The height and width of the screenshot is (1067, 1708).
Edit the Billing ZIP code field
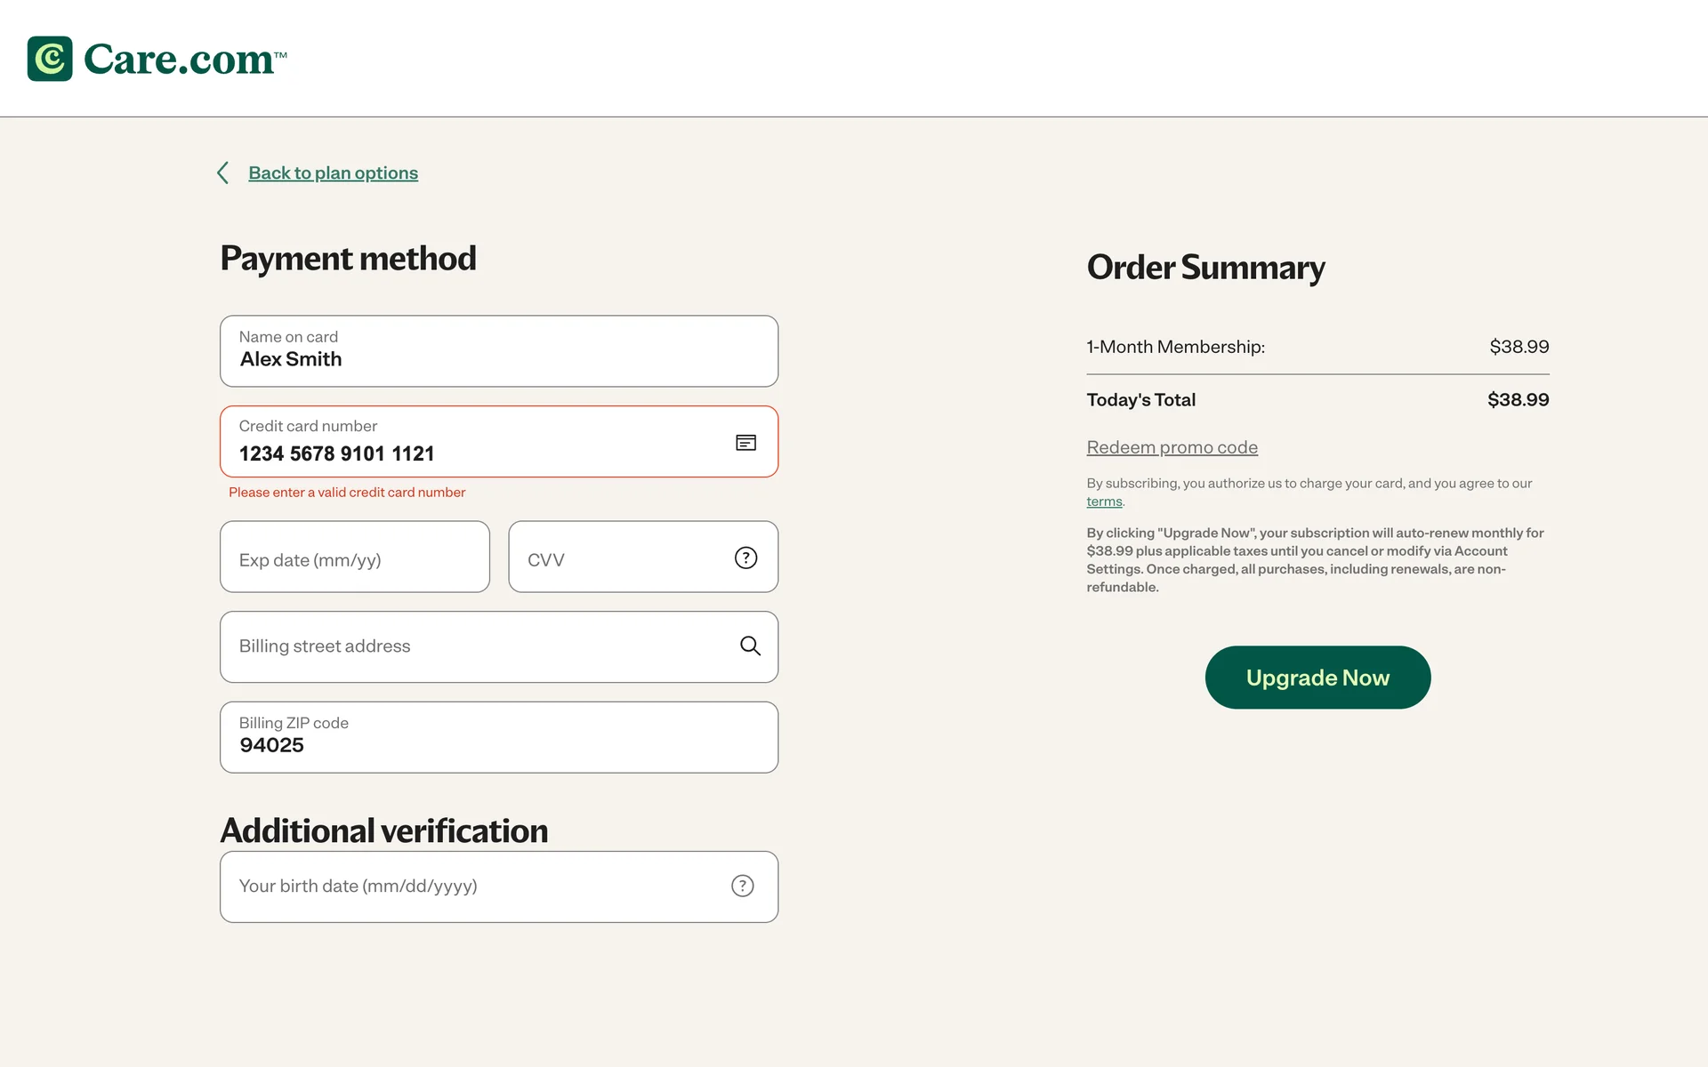(498, 737)
